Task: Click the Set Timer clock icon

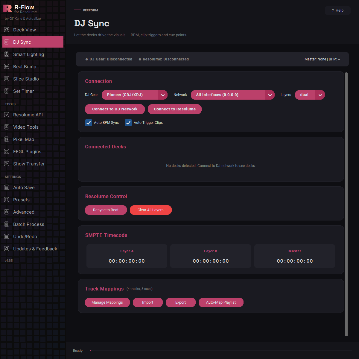Action: (x=7, y=91)
